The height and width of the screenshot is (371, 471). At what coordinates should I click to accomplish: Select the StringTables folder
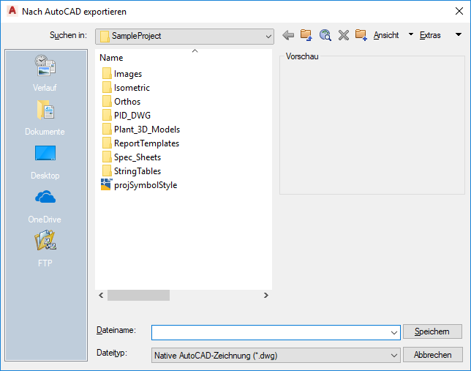pos(131,170)
